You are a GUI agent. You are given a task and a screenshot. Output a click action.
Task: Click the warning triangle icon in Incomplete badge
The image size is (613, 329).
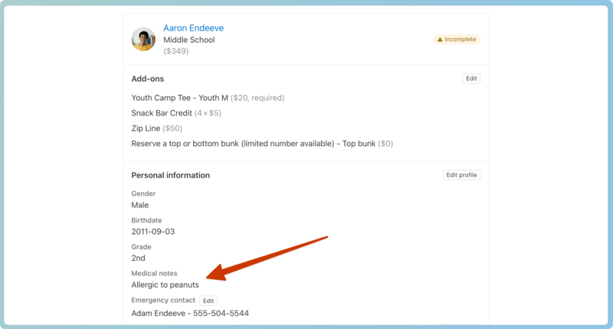coord(440,40)
